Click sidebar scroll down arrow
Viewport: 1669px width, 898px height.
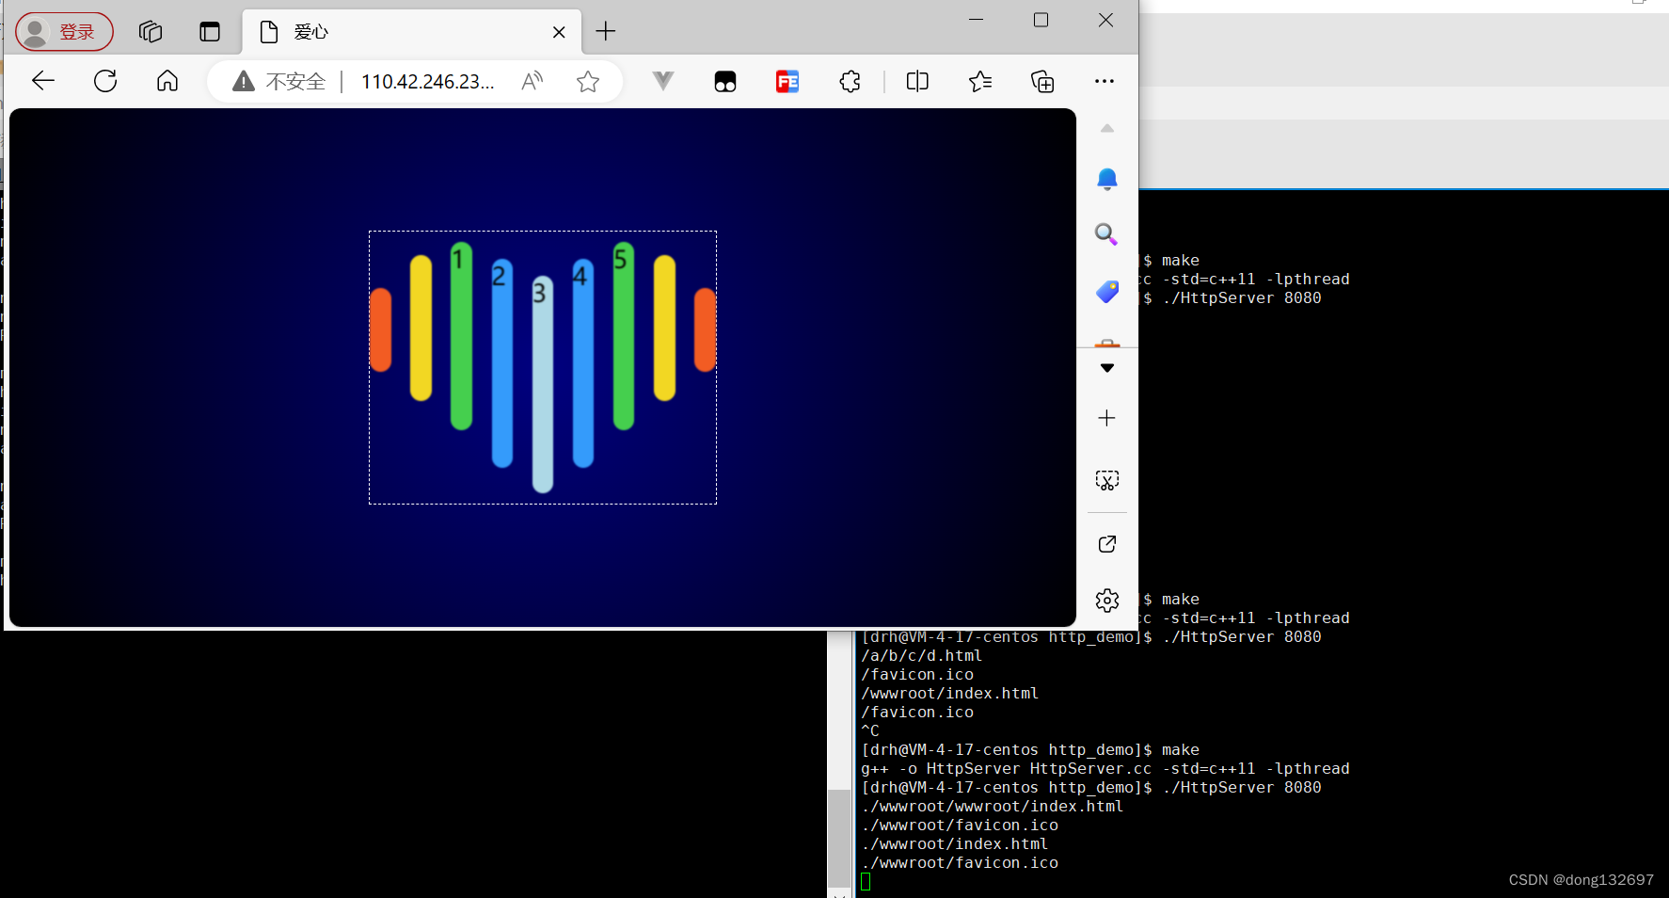1107,368
